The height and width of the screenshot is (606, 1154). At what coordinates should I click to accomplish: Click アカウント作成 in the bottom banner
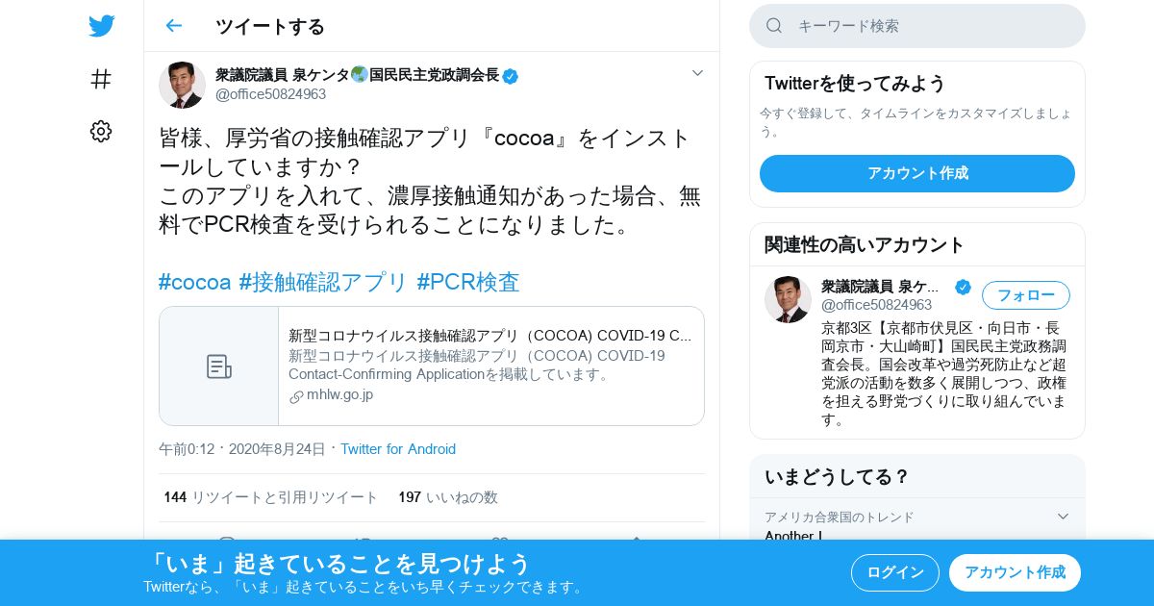1015,572
